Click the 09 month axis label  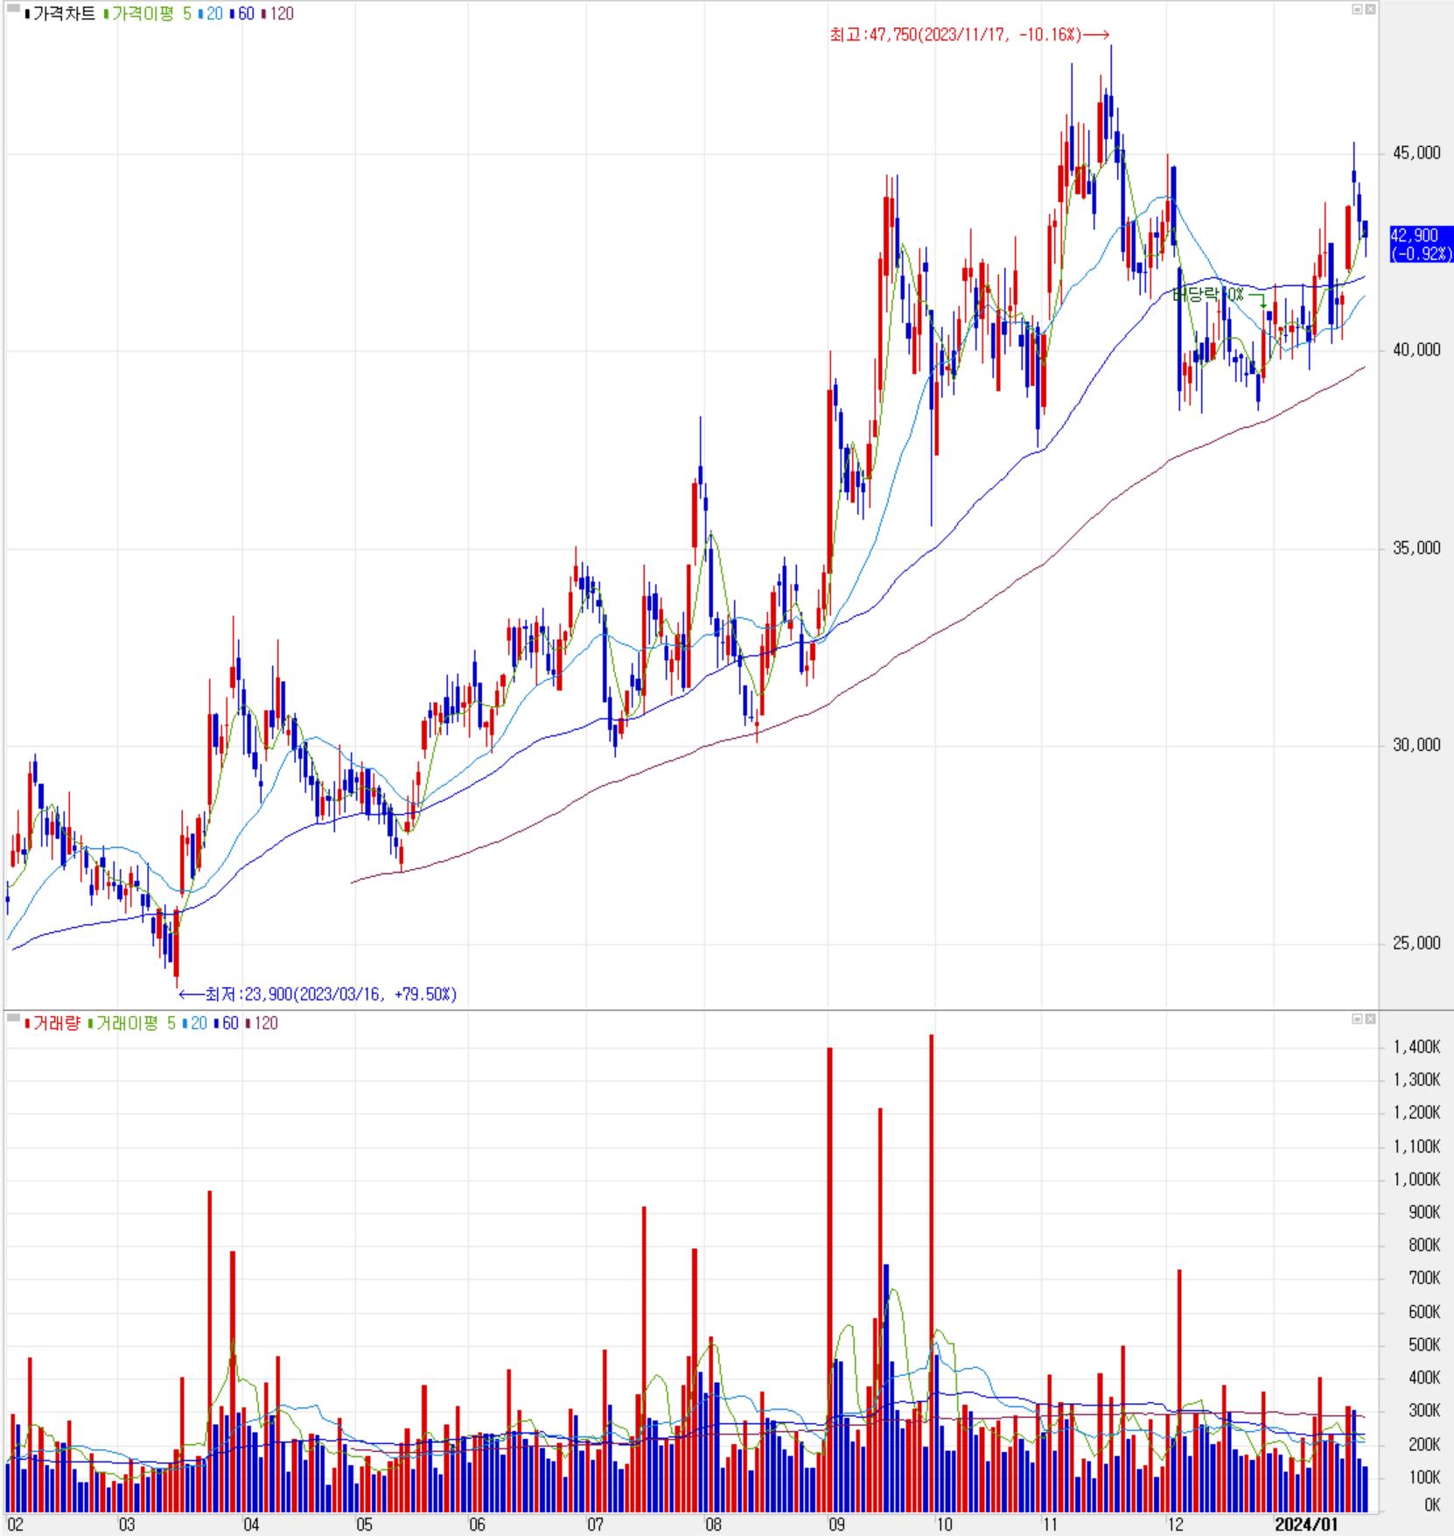point(836,1524)
